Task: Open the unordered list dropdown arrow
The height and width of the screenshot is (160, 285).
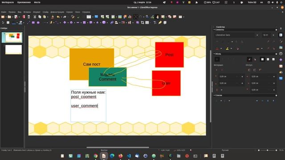Action: tap(221, 101)
